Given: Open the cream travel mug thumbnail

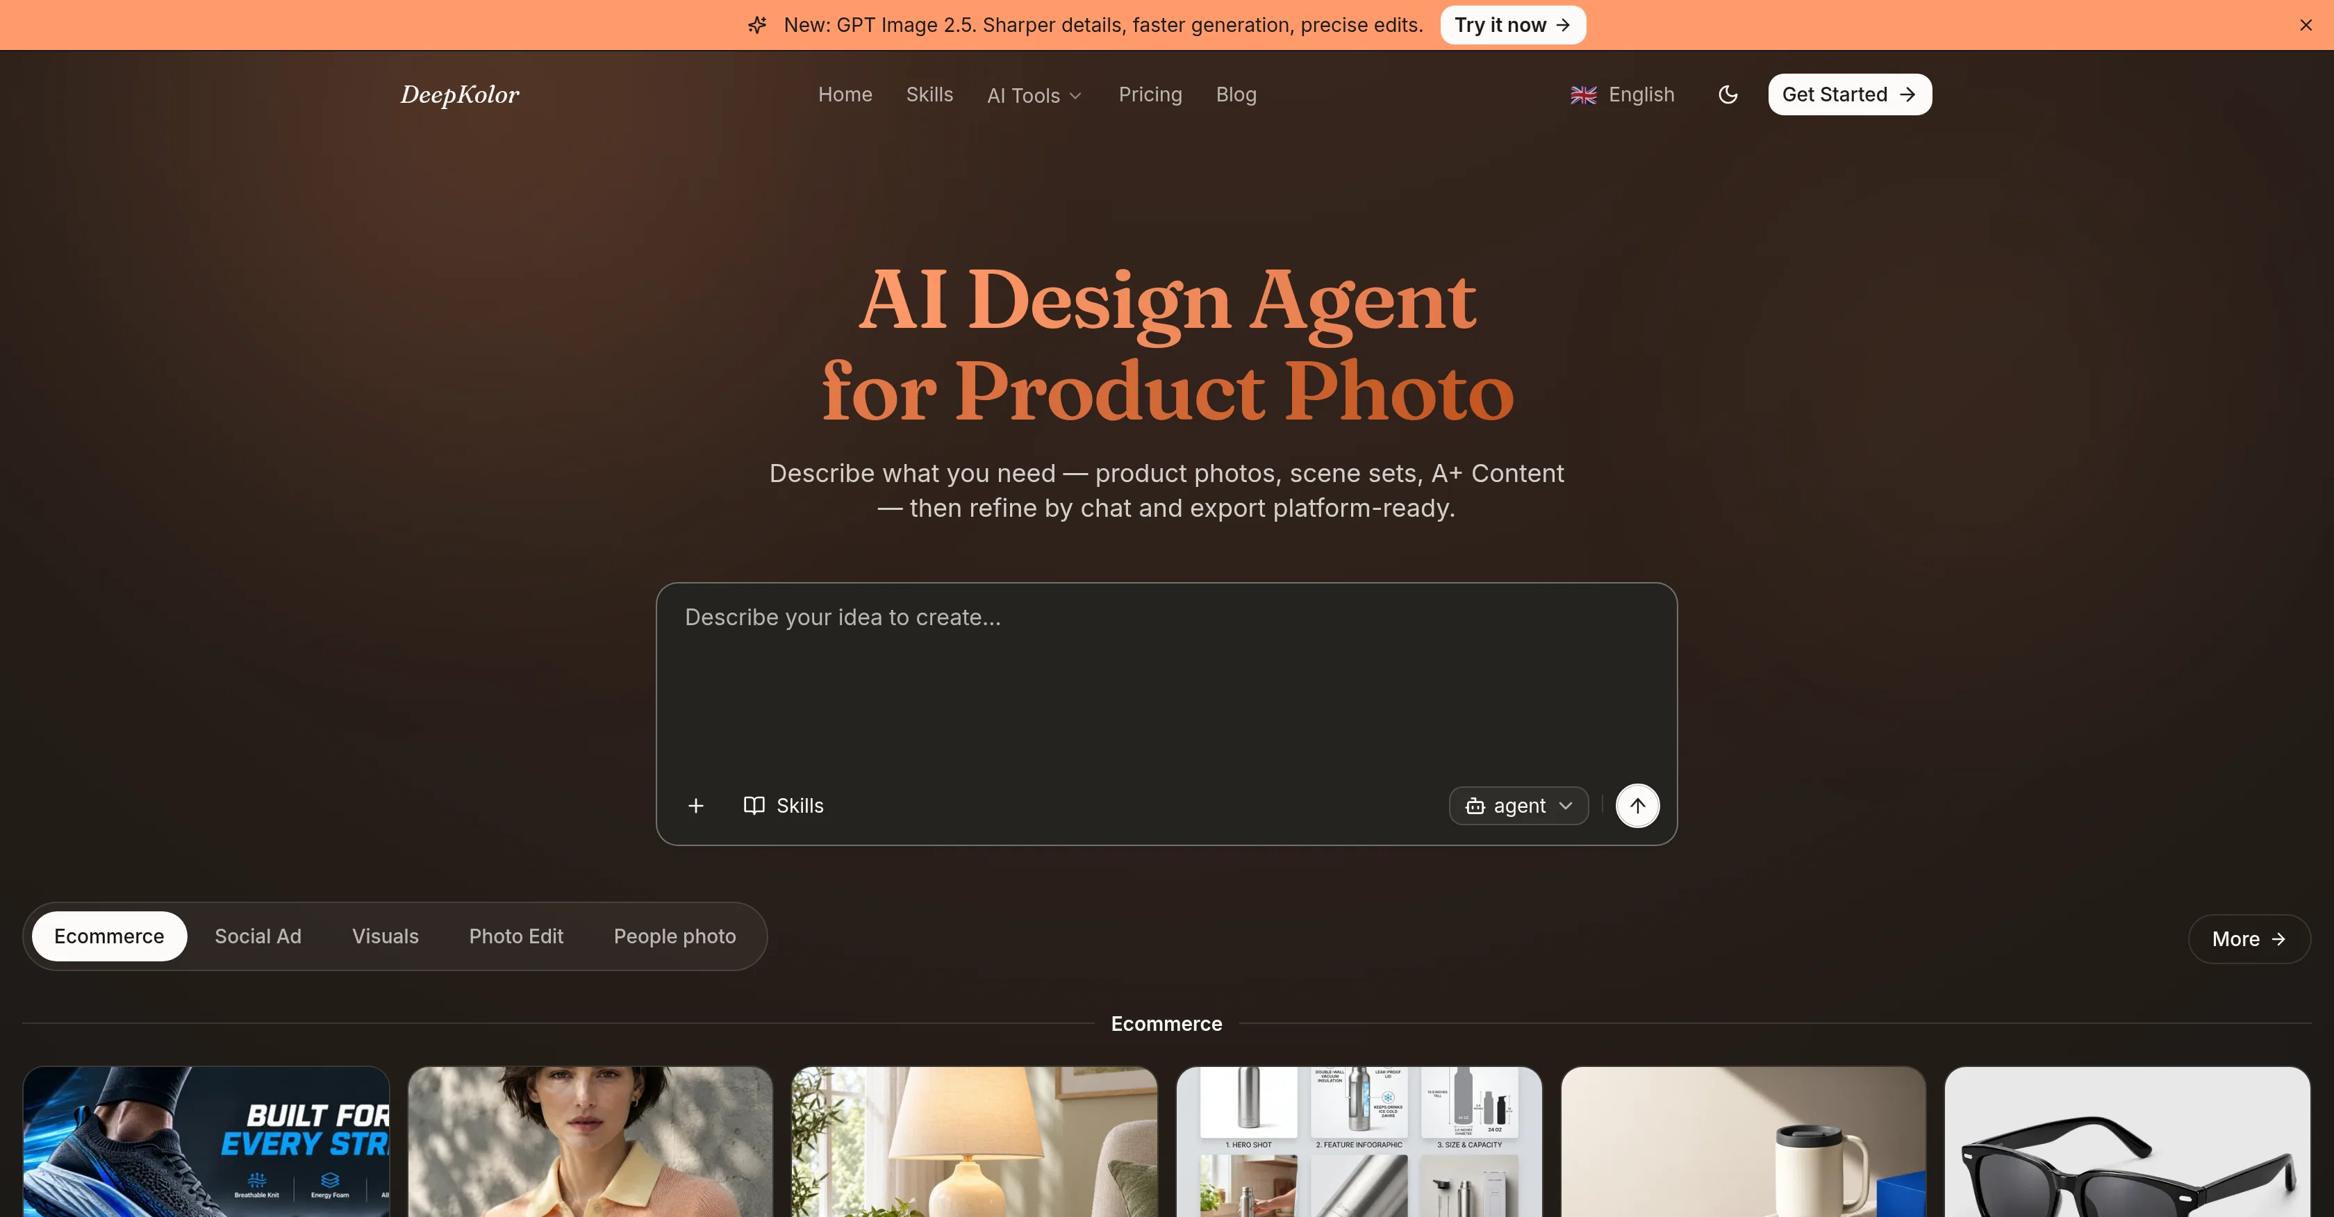Looking at the screenshot, I should tap(1742, 1142).
